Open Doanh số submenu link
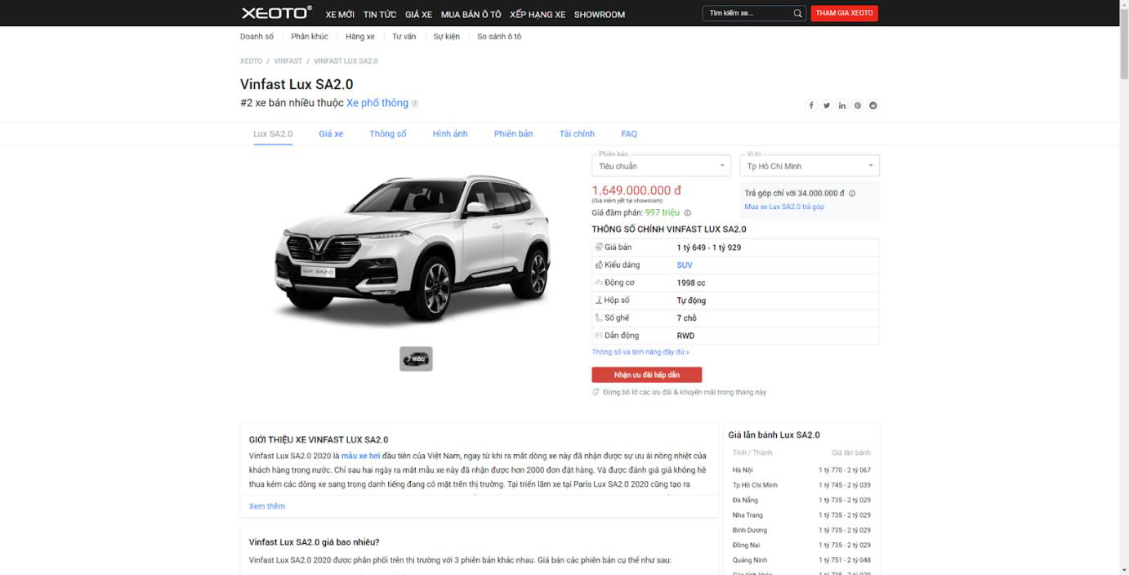Viewport: 1129px width, 575px height. [257, 37]
